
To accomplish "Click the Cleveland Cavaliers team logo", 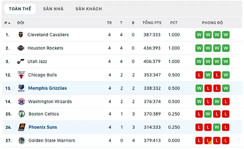I will [21, 35].
